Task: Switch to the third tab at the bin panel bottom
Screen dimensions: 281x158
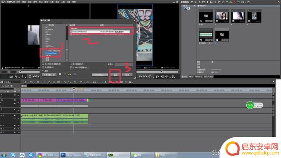Action: click(198, 77)
